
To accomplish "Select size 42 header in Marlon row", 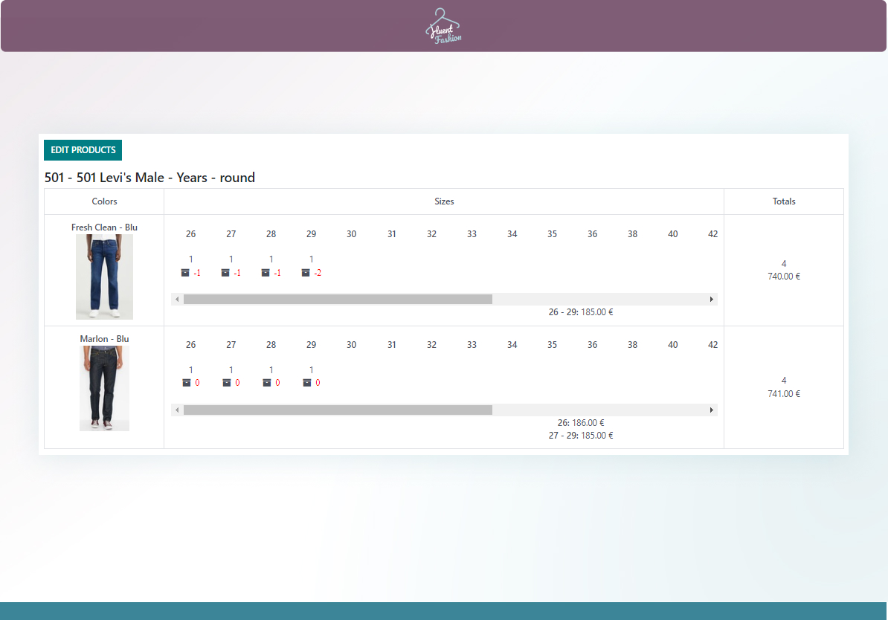I will click(712, 345).
